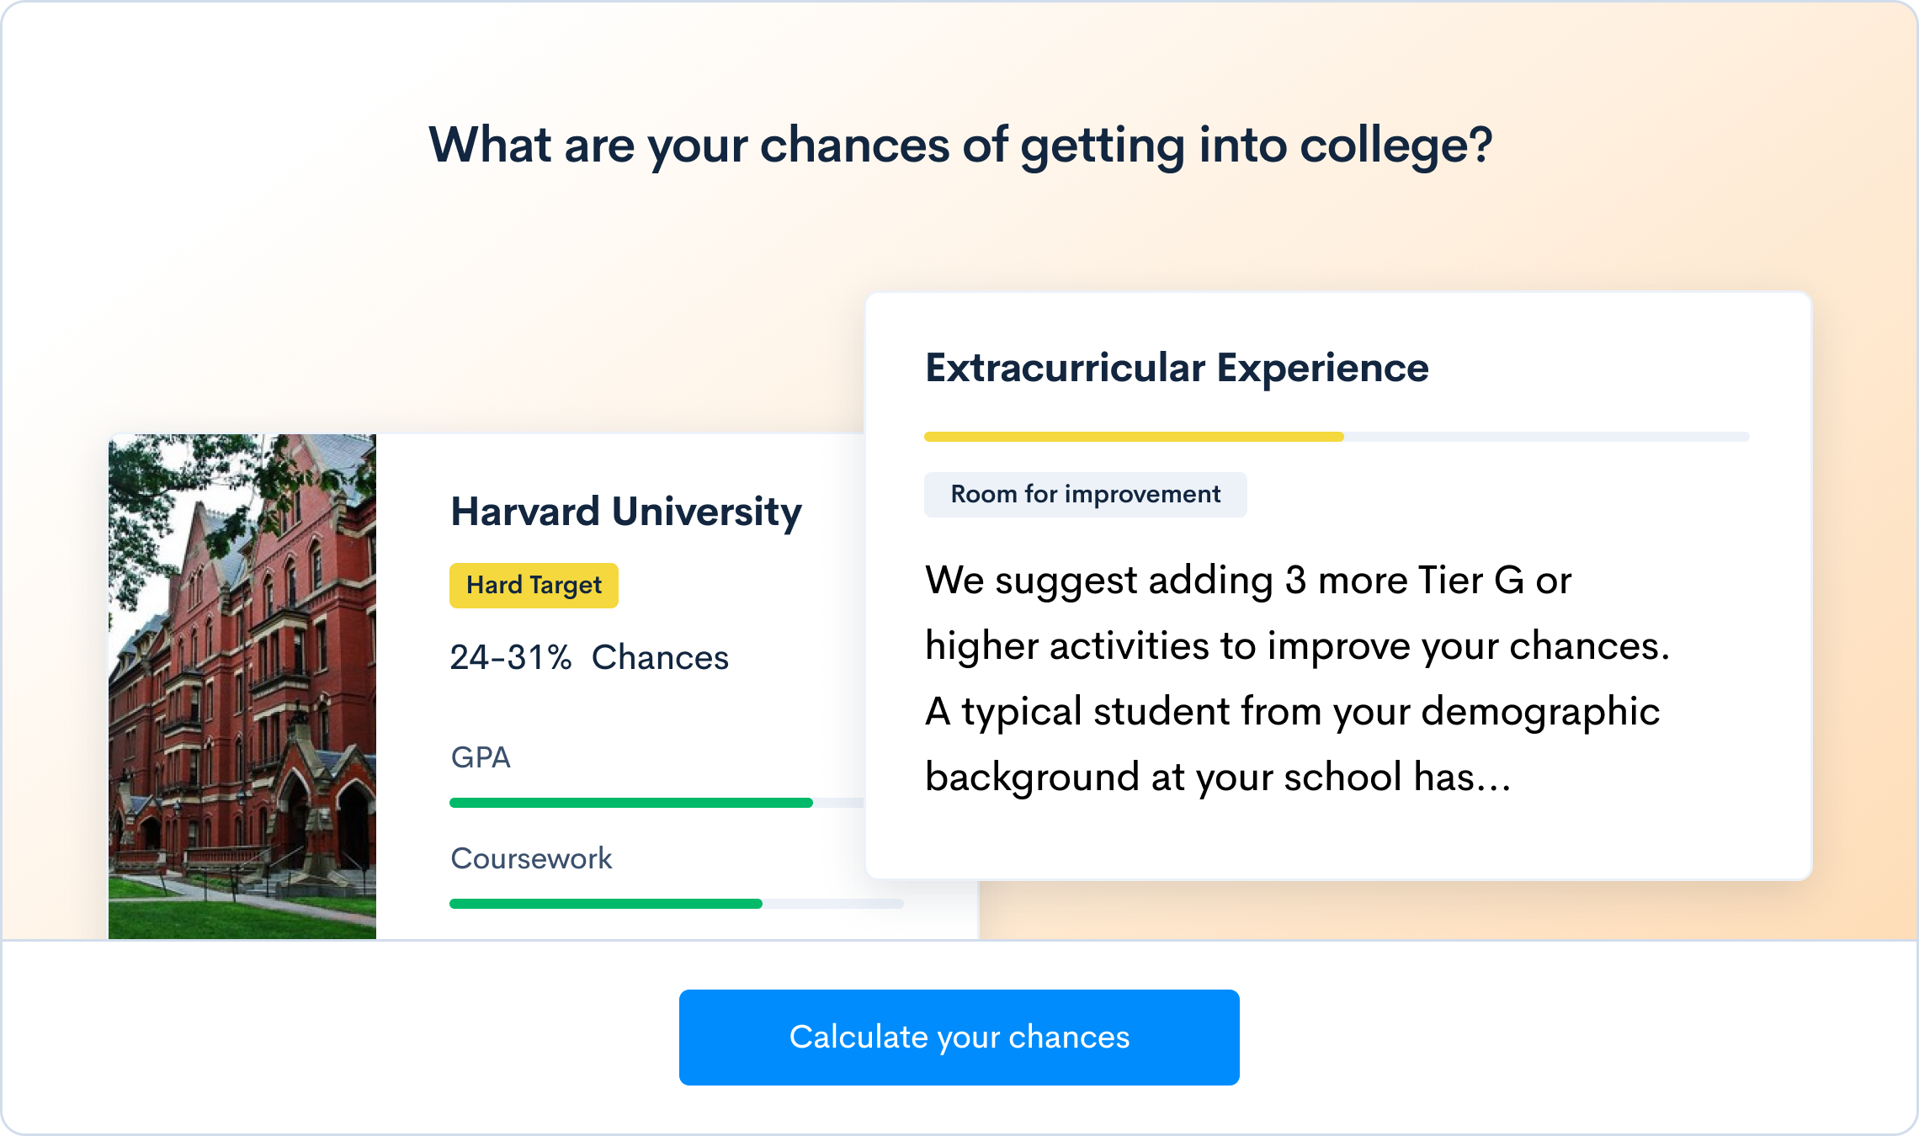This screenshot has width=1919, height=1136.
Task: Select the Extracurricular Experience heading
Action: (1177, 368)
